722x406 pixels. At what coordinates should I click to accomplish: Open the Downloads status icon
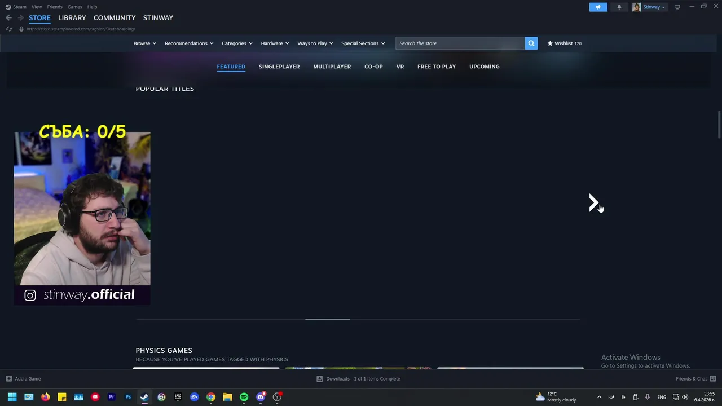click(x=319, y=379)
